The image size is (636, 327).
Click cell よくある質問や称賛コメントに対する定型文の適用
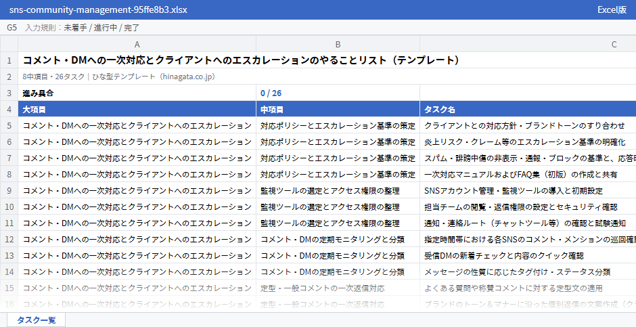pyautogui.click(x=528, y=288)
